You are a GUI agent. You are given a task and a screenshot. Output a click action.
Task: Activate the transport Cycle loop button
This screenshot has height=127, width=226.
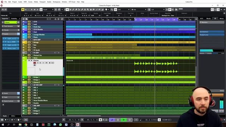point(112,120)
